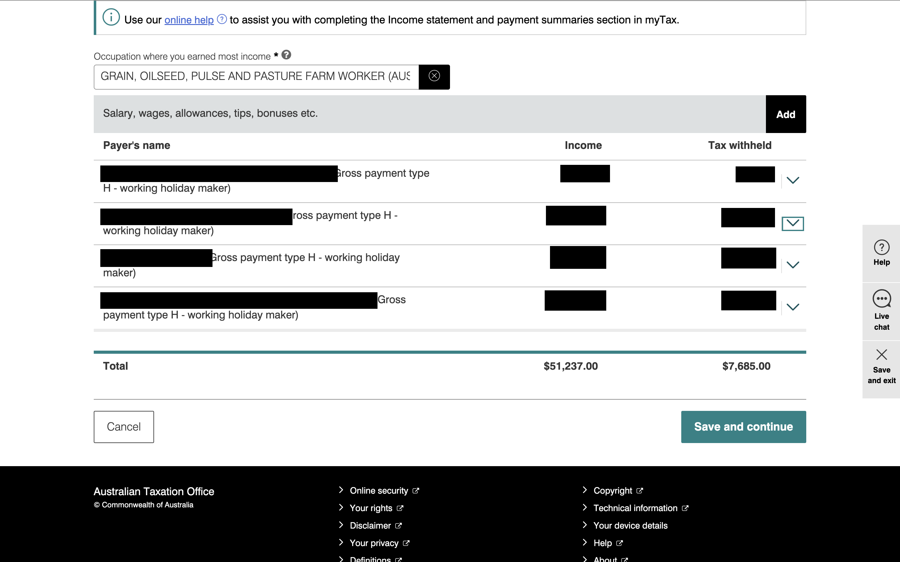
Task: Click Save and continue
Action: pyautogui.click(x=743, y=427)
